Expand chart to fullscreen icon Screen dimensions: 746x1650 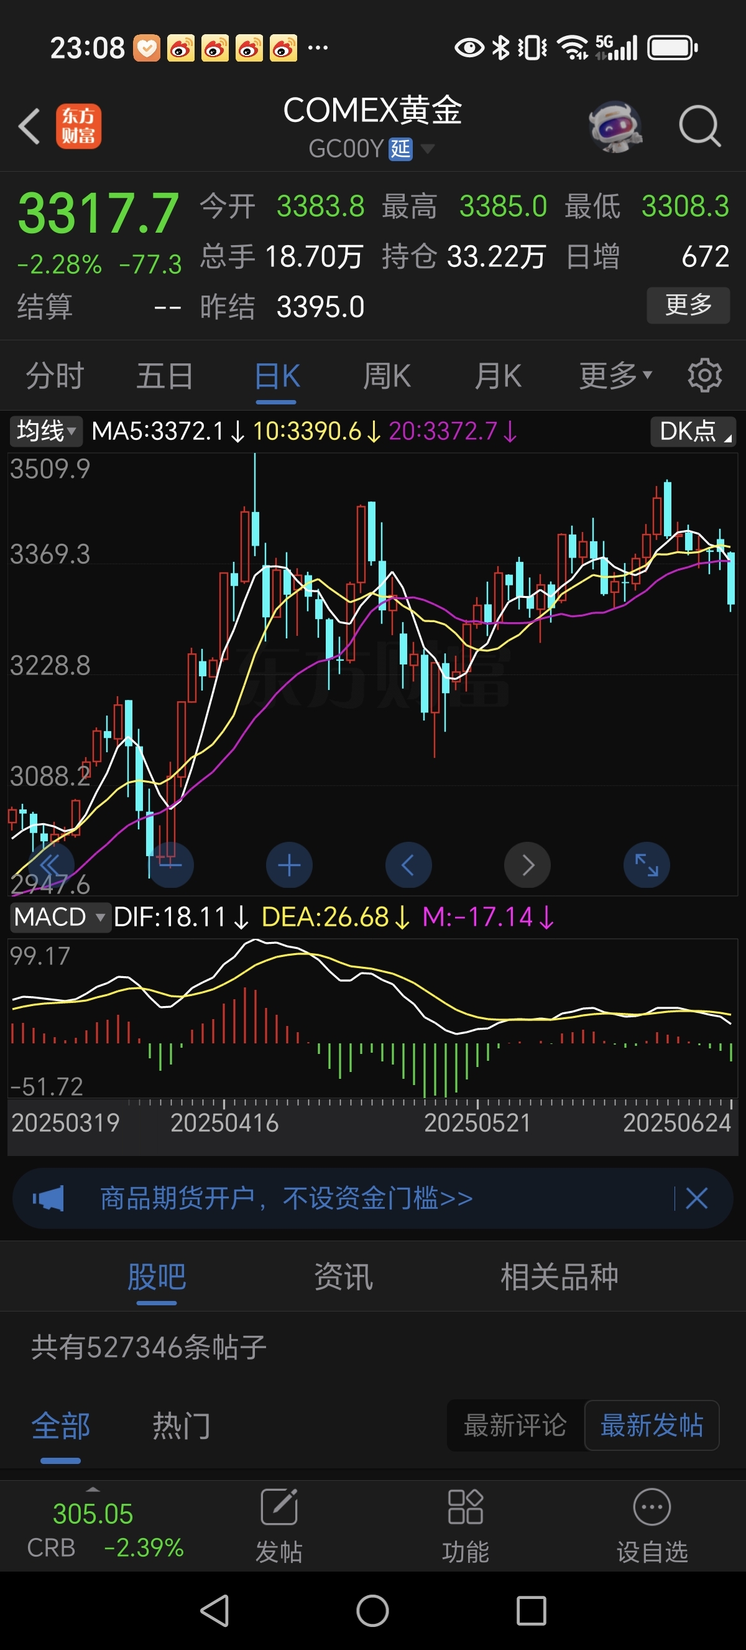646,865
